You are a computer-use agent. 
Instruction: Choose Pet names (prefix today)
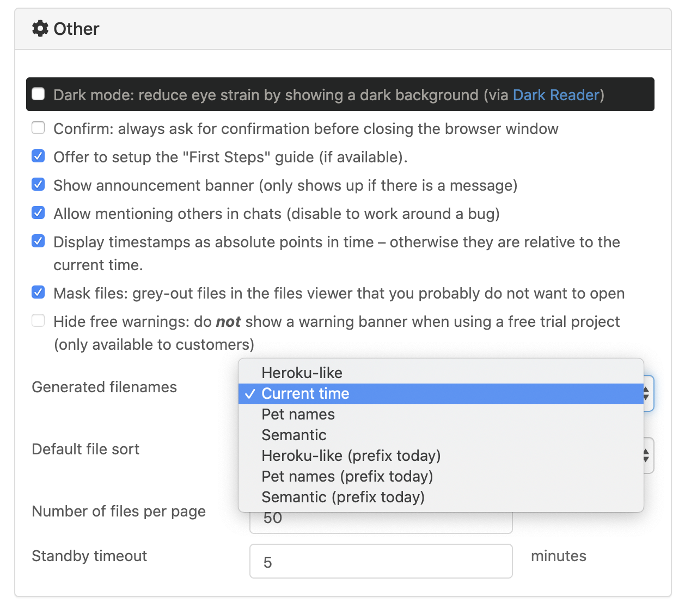click(347, 476)
